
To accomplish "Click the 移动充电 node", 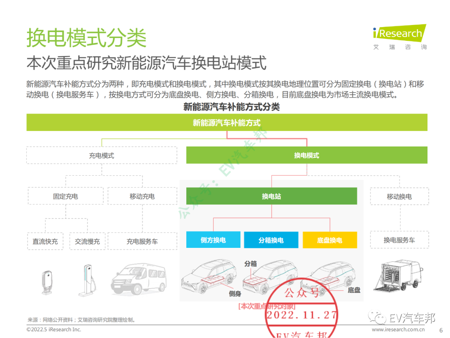I will tap(142, 196).
